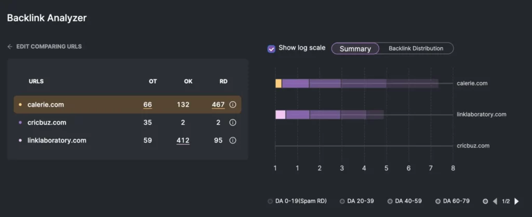
Task: Go to previous legend page arrow
Action: [x=495, y=201]
